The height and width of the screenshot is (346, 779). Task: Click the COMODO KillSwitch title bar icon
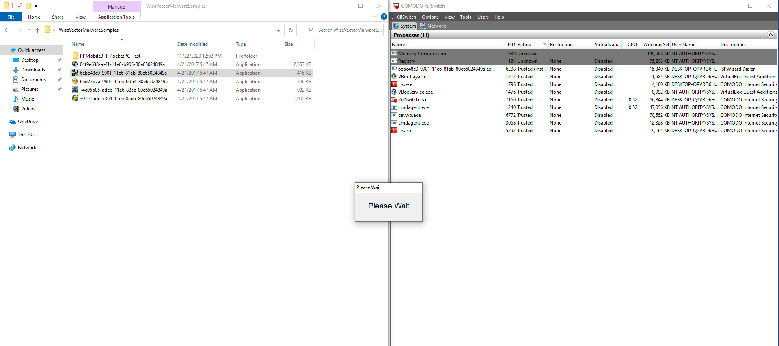coord(395,6)
